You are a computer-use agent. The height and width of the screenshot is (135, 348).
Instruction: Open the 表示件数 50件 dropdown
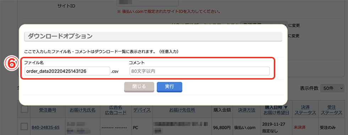click(x=332, y=88)
